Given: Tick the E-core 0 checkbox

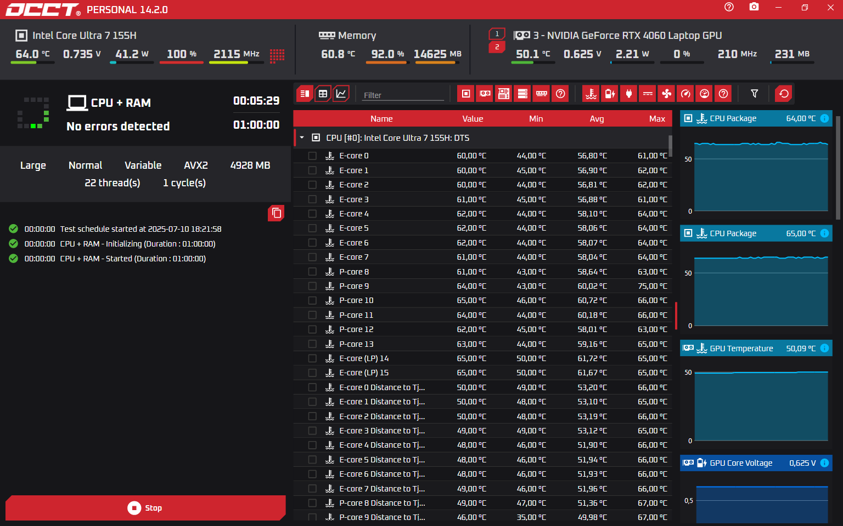Looking at the screenshot, I should [x=312, y=156].
